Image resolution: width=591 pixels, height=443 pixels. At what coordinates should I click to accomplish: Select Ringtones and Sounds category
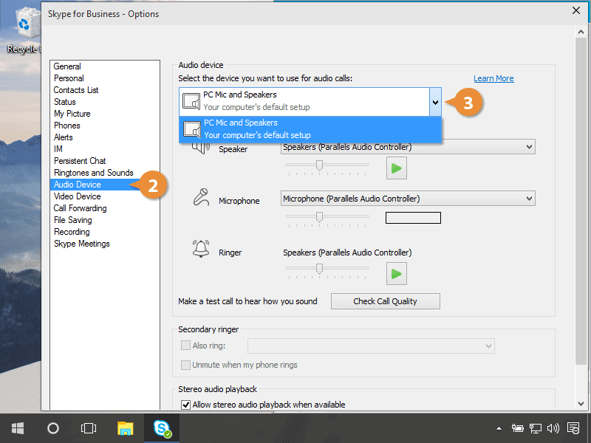point(93,173)
